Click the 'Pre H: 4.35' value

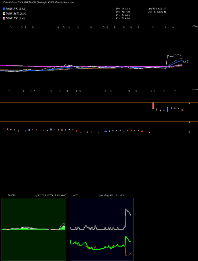tap(123, 12)
